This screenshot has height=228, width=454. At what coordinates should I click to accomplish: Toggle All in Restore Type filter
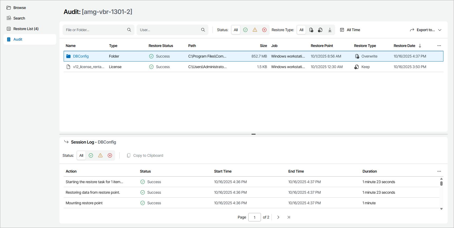click(x=301, y=30)
